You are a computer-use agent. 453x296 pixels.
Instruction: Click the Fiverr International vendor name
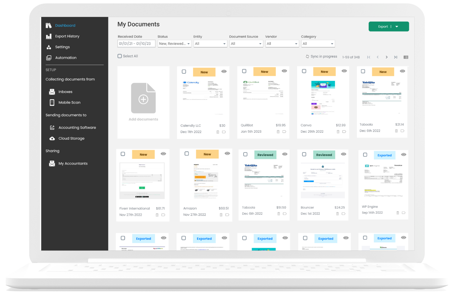135,209
